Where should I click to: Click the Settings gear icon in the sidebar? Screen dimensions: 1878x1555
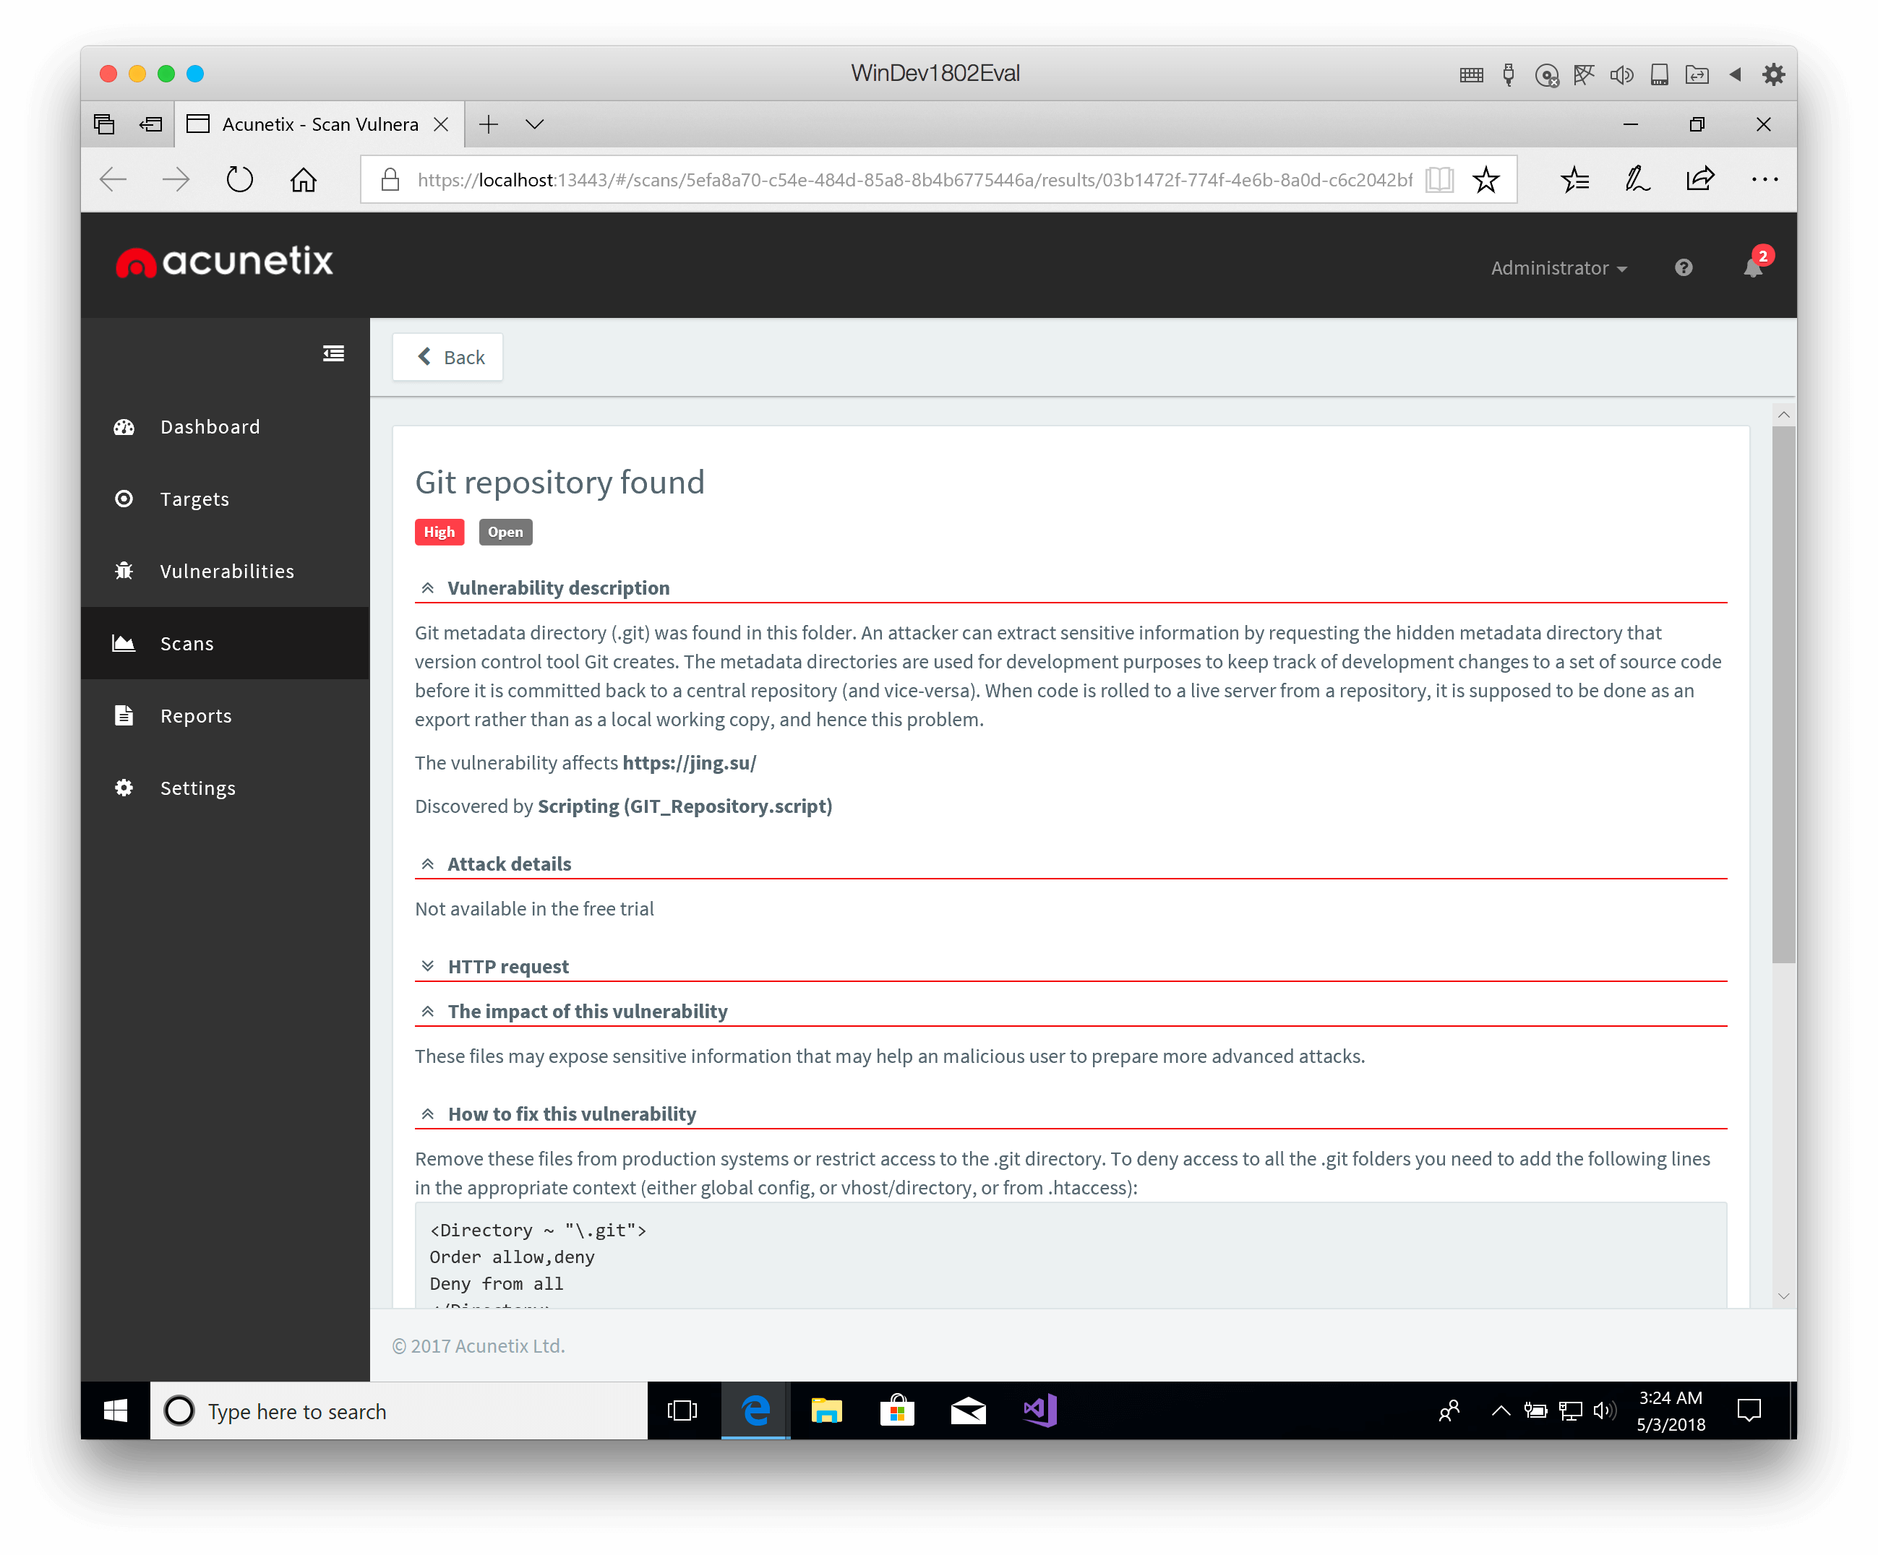click(x=124, y=788)
